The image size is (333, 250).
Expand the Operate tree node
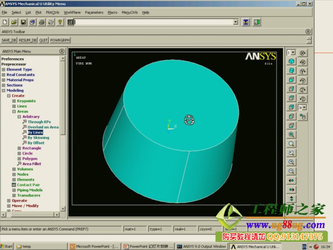(9, 201)
